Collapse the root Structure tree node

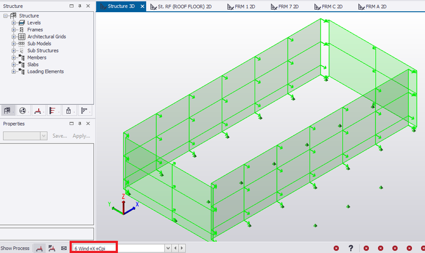click(5, 16)
